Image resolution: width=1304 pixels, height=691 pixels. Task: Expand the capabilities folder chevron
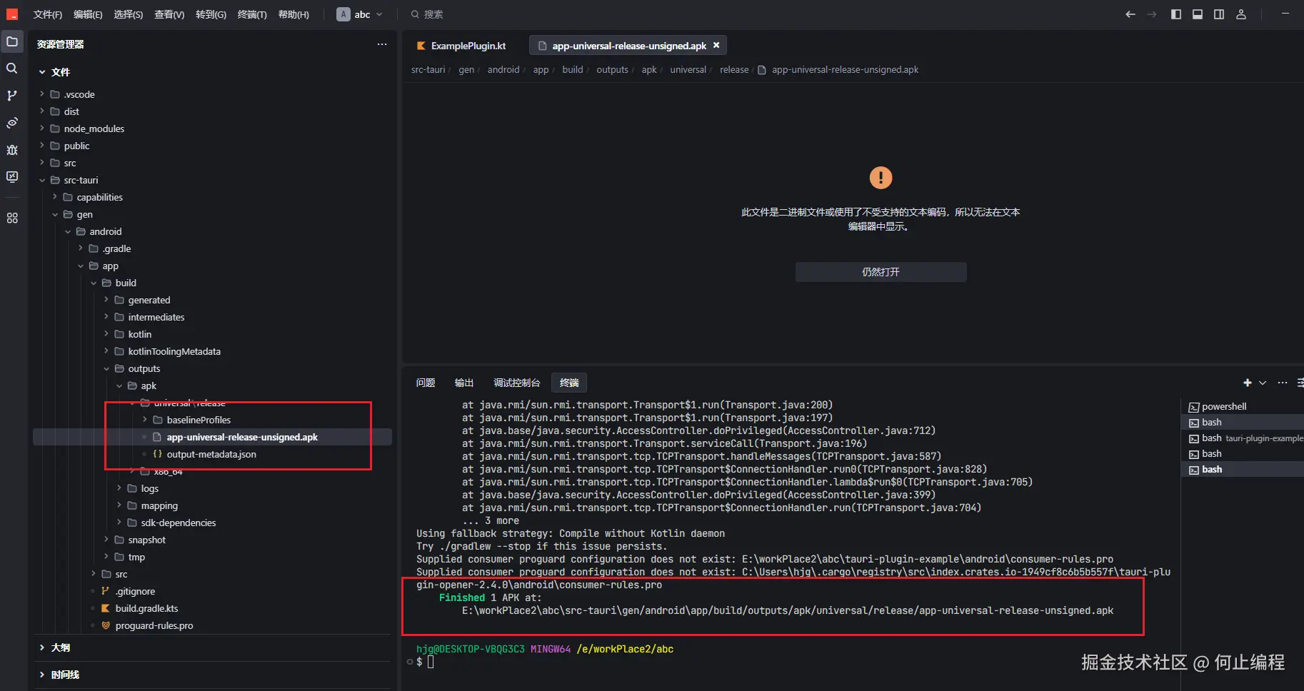tap(55, 197)
